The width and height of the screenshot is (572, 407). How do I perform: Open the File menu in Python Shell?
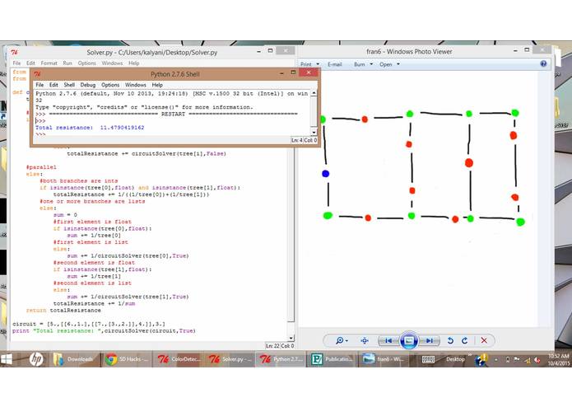pyautogui.click(x=40, y=85)
